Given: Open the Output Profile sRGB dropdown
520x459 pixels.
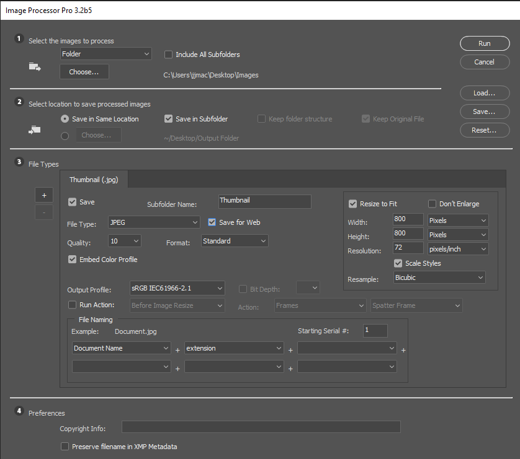Looking at the screenshot, I should pyautogui.click(x=177, y=288).
